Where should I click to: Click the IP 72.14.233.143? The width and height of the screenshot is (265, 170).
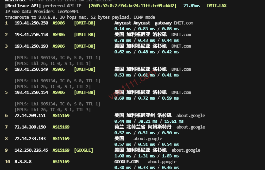coord(30,138)
